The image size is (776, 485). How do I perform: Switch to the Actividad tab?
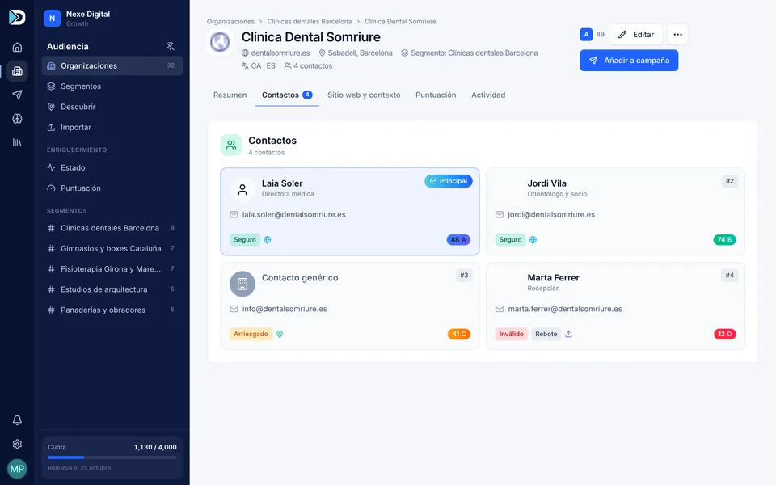point(488,95)
